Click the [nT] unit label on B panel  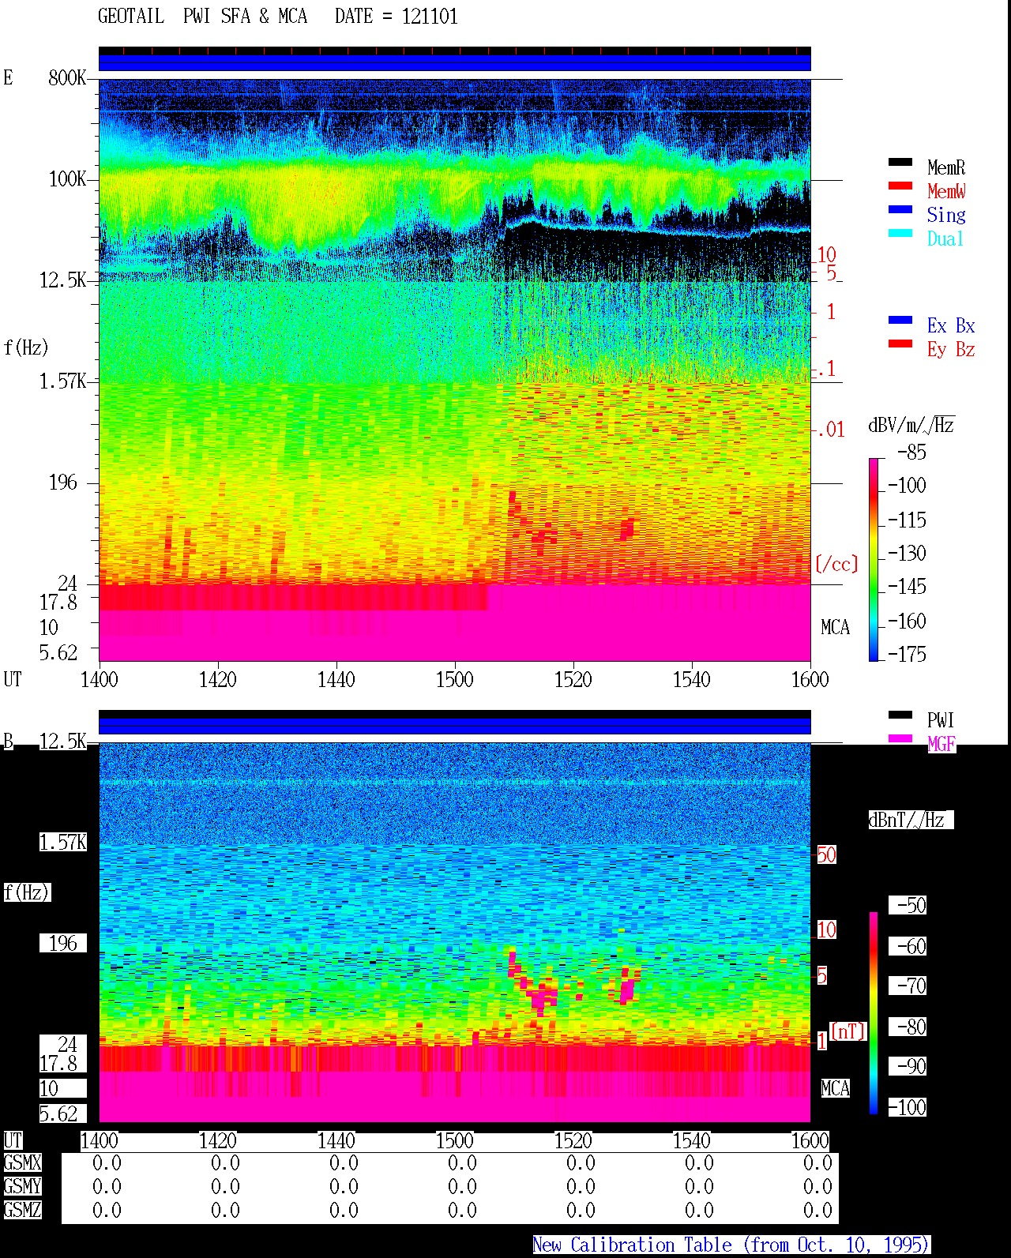[x=848, y=1031]
